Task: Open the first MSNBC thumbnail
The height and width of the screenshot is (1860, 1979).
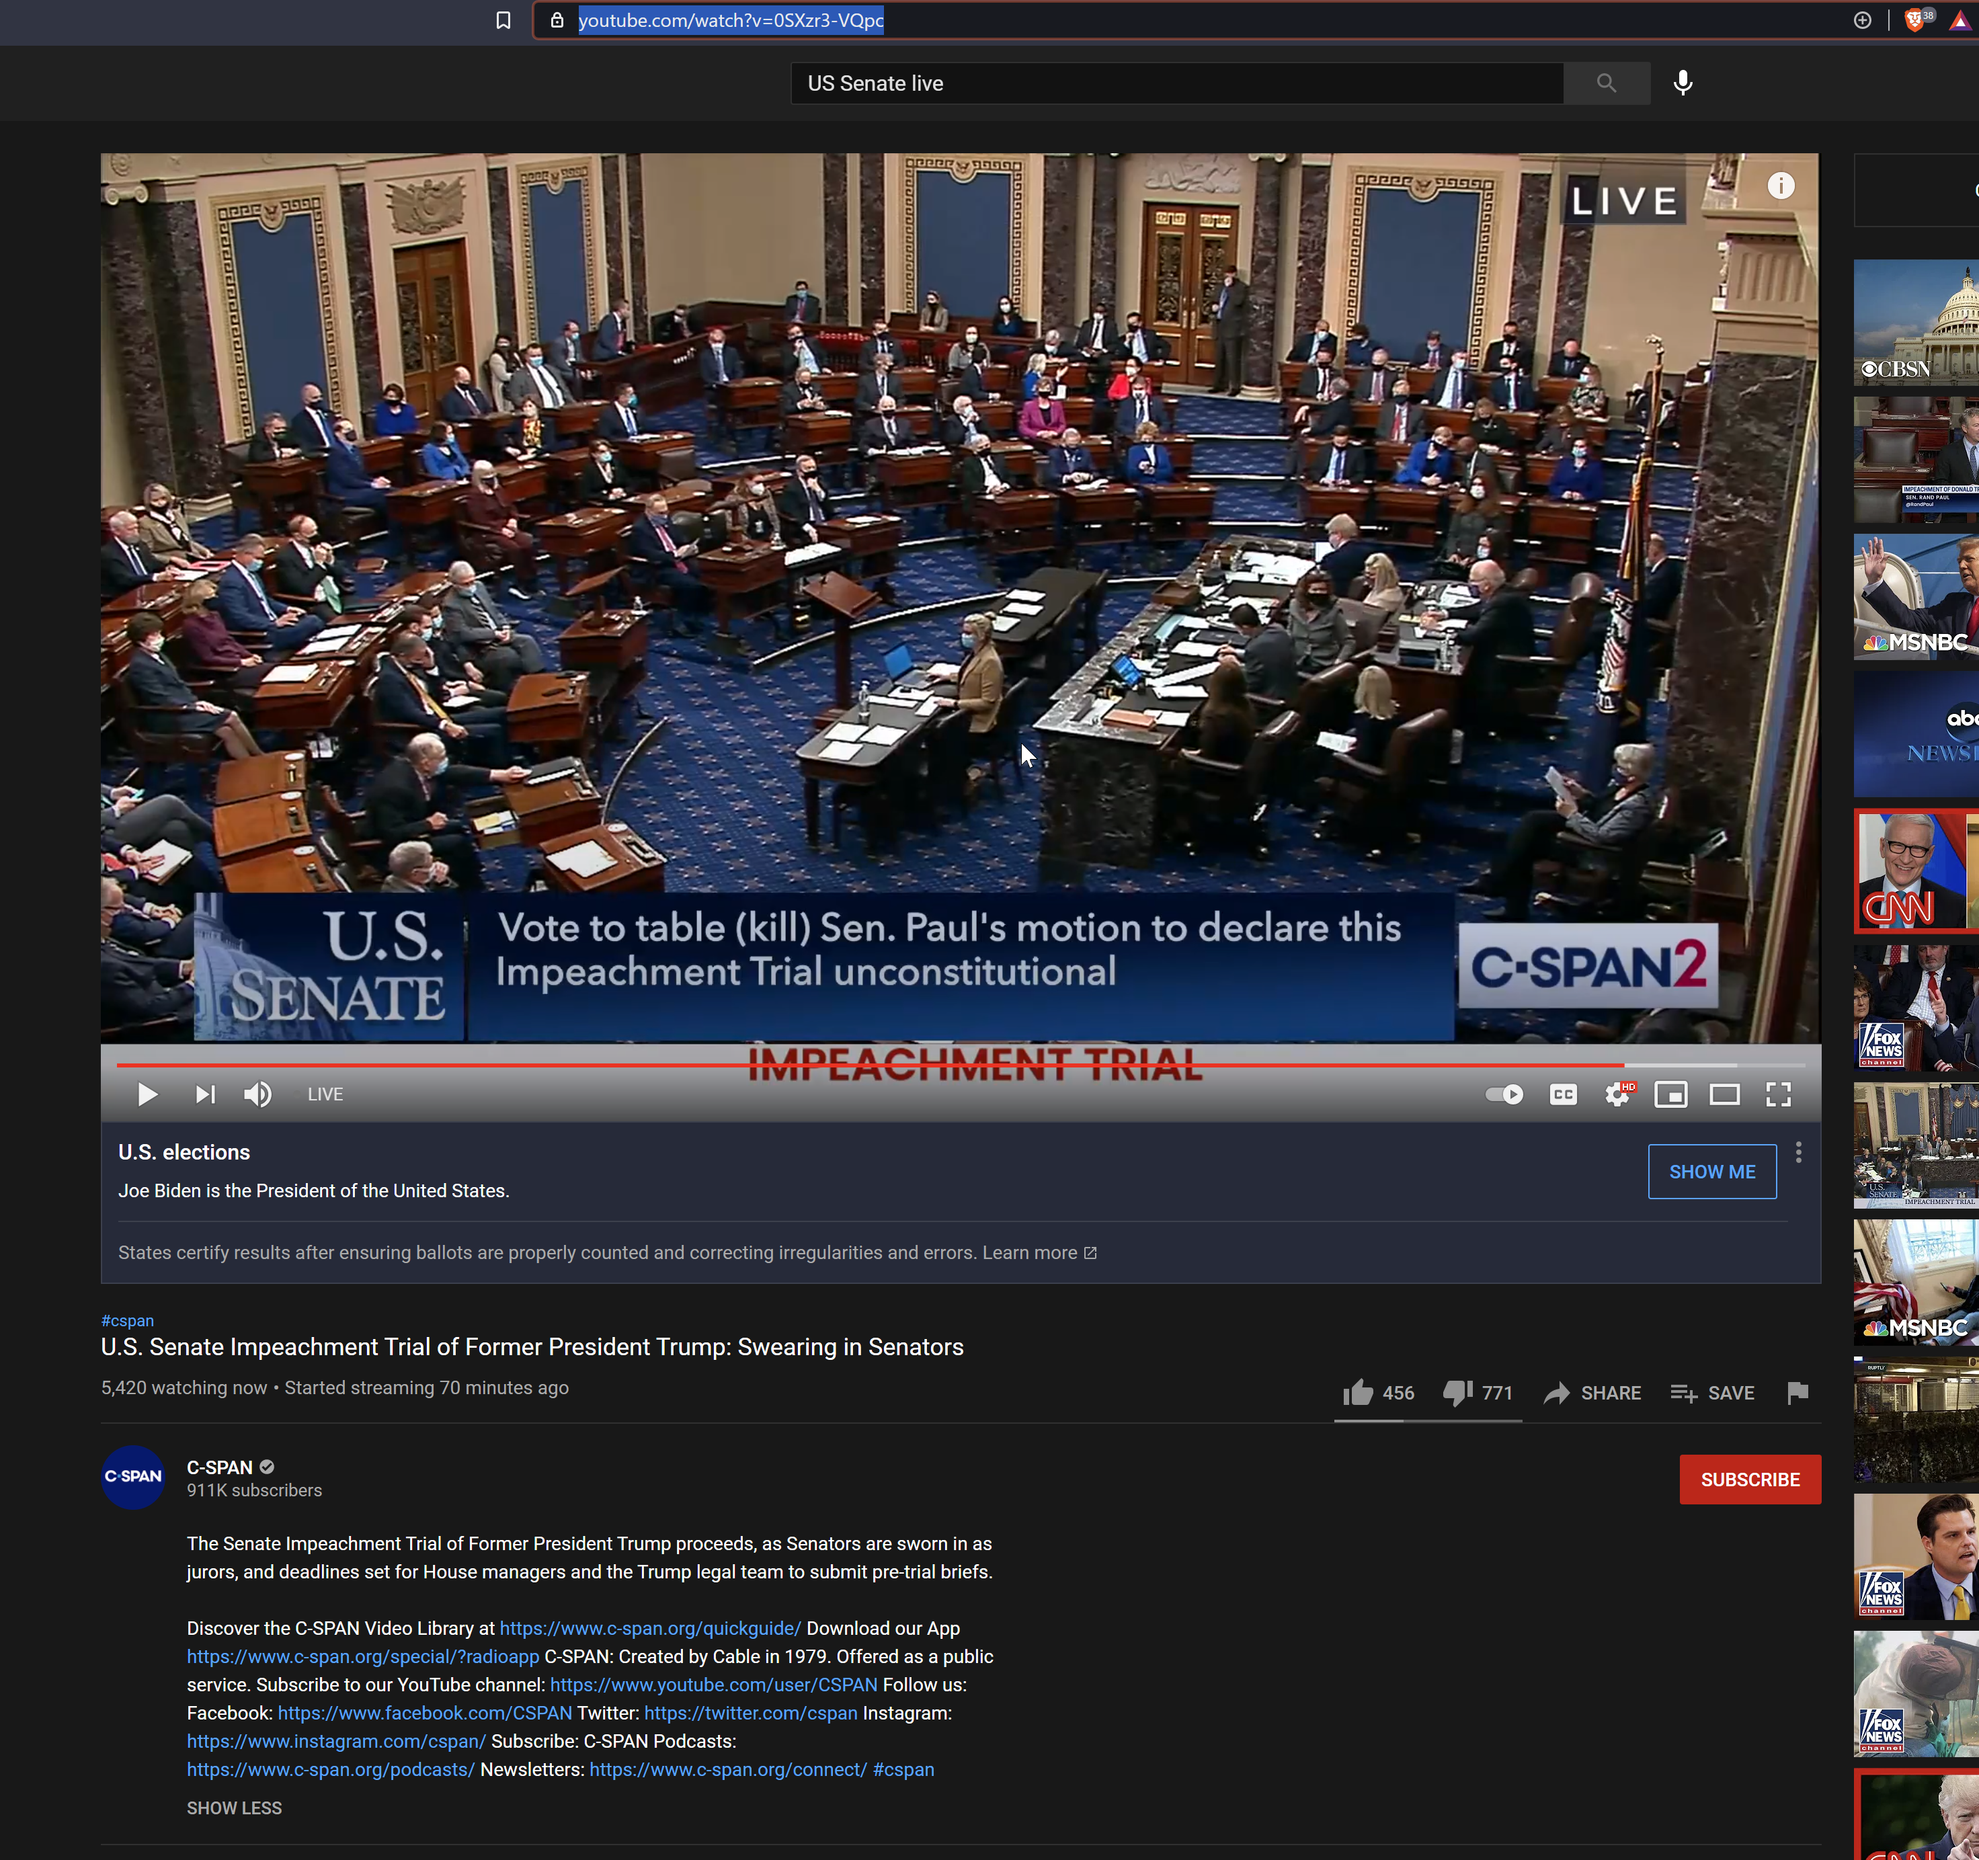Action: click(x=1916, y=596)
